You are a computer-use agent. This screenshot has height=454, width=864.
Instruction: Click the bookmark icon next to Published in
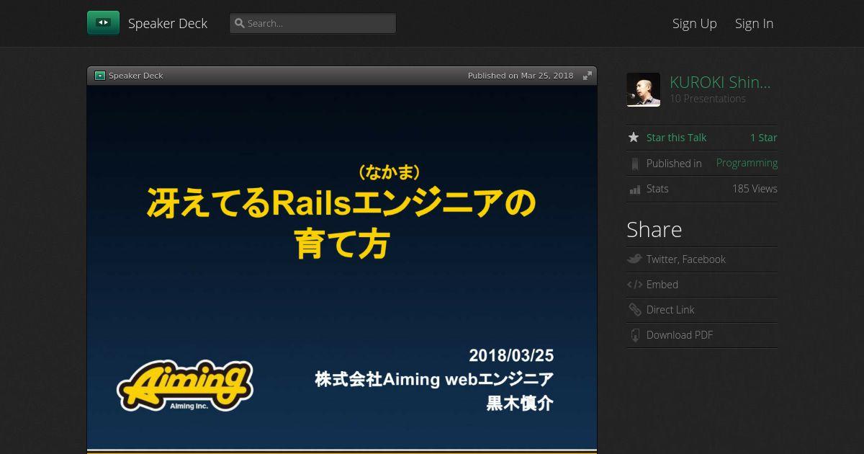pos(634,164)
